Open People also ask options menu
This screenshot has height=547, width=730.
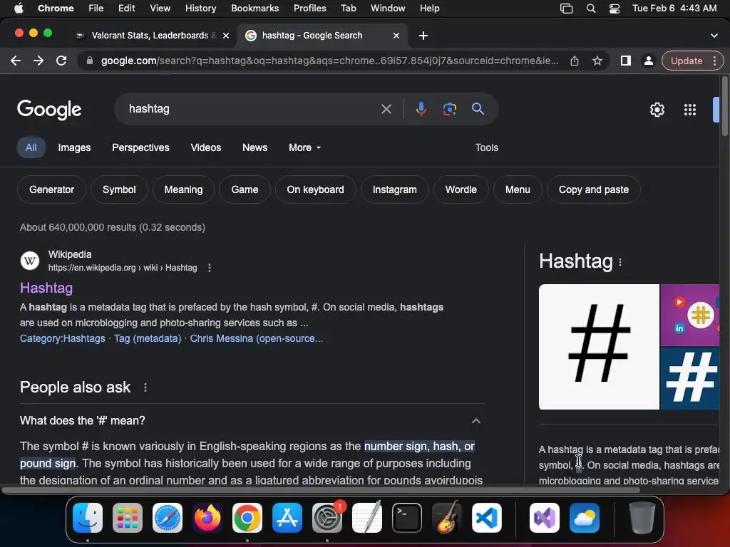[x=145, y=387]
